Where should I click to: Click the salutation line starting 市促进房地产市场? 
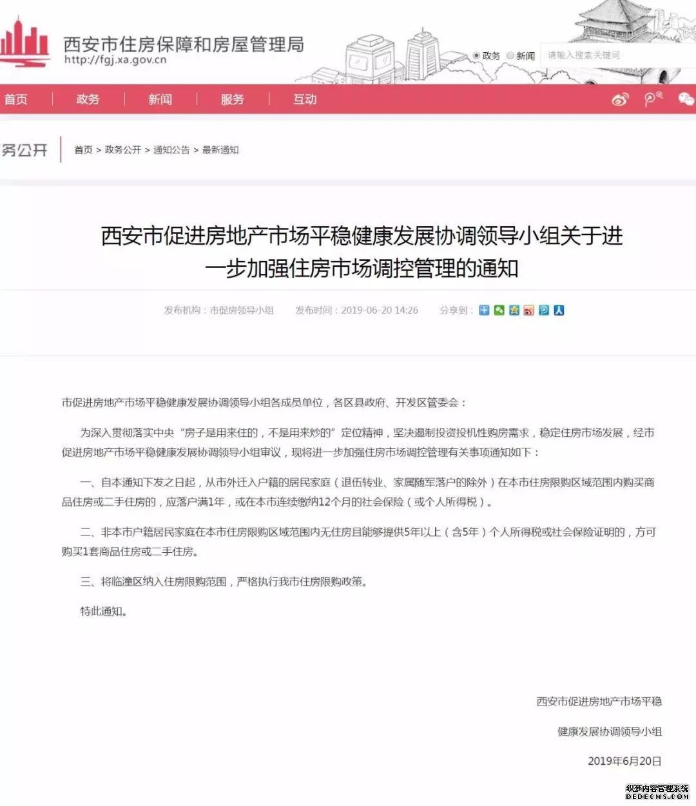click(x=264, y=403)
